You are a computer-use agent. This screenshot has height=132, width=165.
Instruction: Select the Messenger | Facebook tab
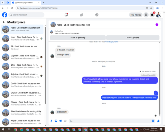click(x=26, y=3)
